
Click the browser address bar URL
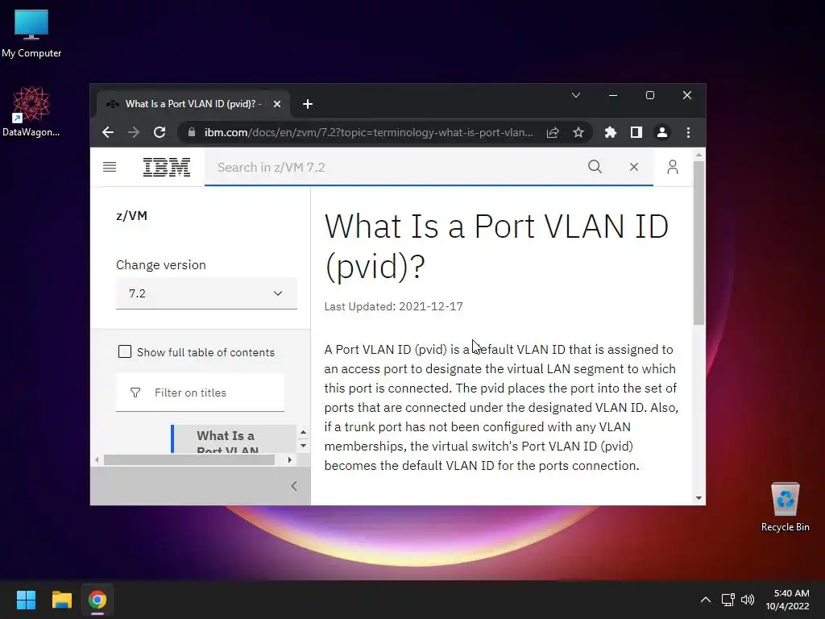[368, 133]
